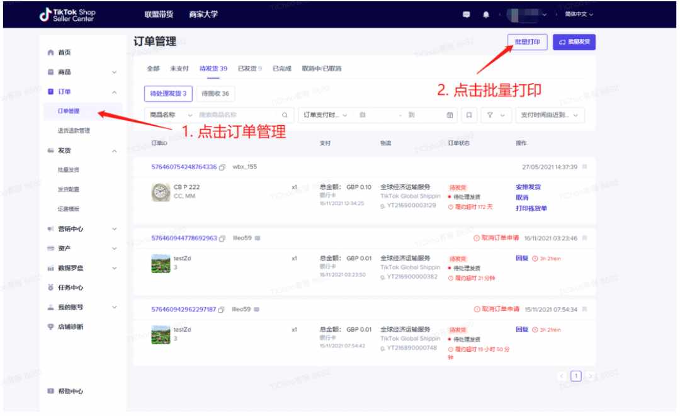Expand the 资产 sidebar section chevron
The height and width of the screenshot is (416, 680).
(115, 249)
